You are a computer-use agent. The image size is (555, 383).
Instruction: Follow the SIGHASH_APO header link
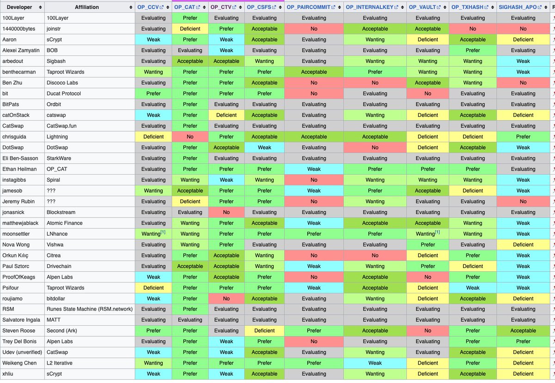[517, 7]
